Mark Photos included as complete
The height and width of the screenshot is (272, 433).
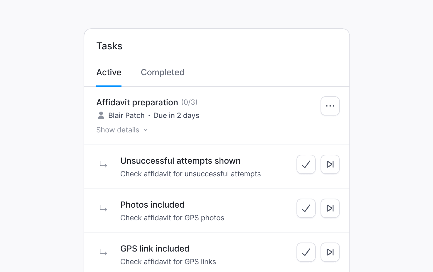coord(306,208)
